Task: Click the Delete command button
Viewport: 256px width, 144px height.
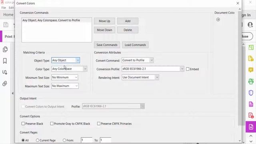Action: coord(128,30)
